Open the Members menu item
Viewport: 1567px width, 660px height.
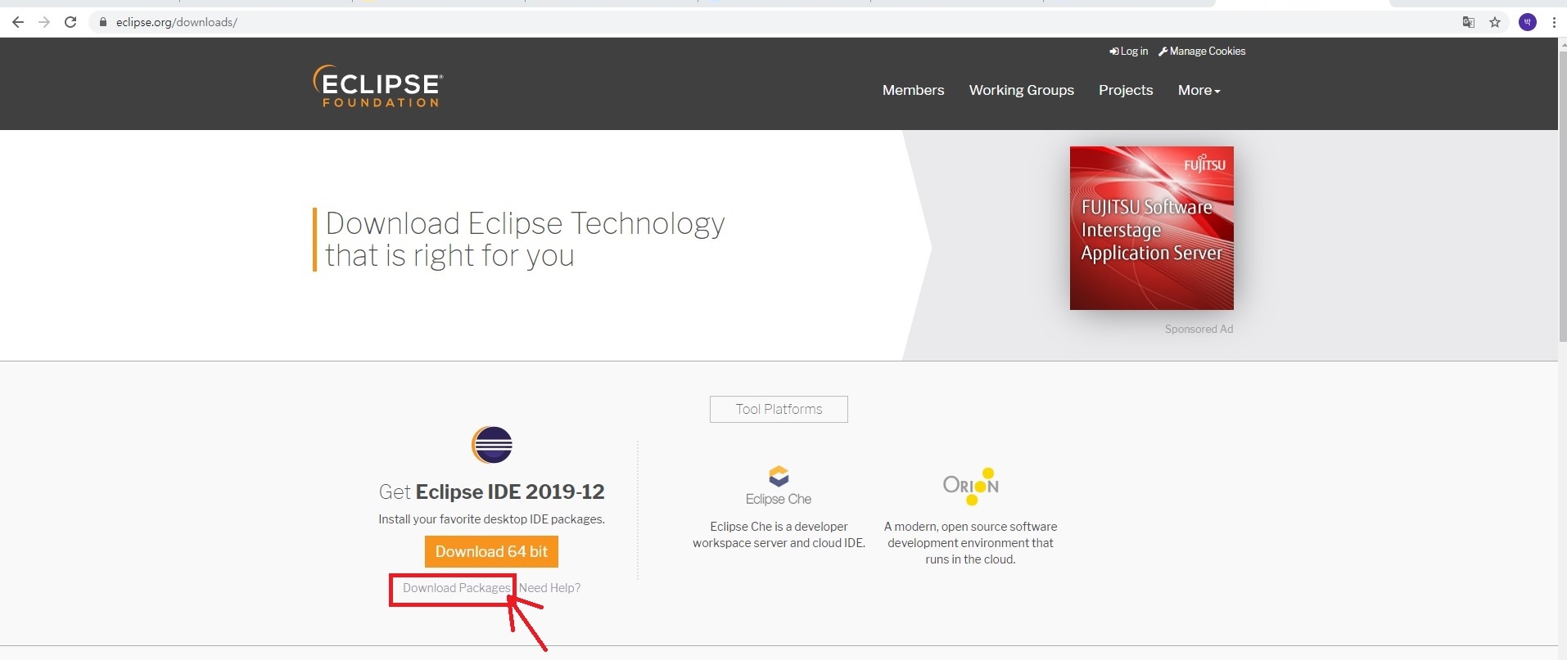coord(913,90)
